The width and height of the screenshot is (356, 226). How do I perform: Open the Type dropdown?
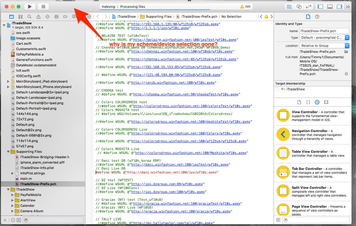click(x=324, y=38)
